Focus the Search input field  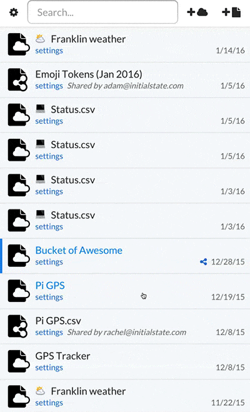[102, 12]
